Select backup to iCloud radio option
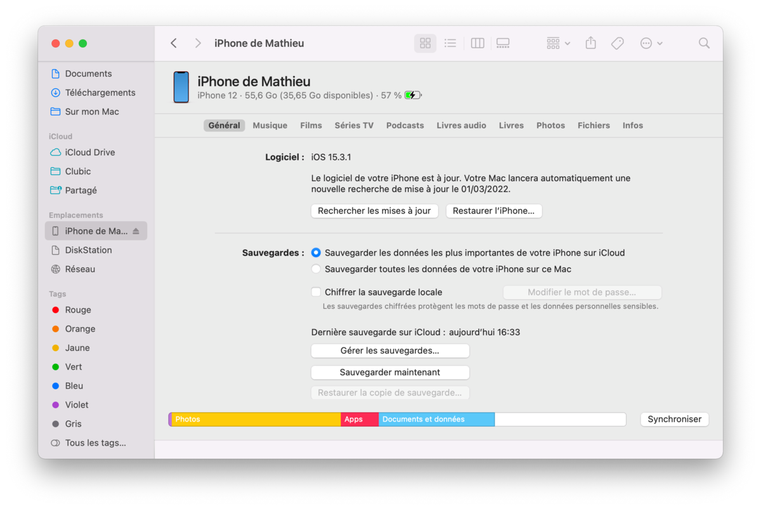This screenshot has width=761, height=509. (x=316, y=253)
